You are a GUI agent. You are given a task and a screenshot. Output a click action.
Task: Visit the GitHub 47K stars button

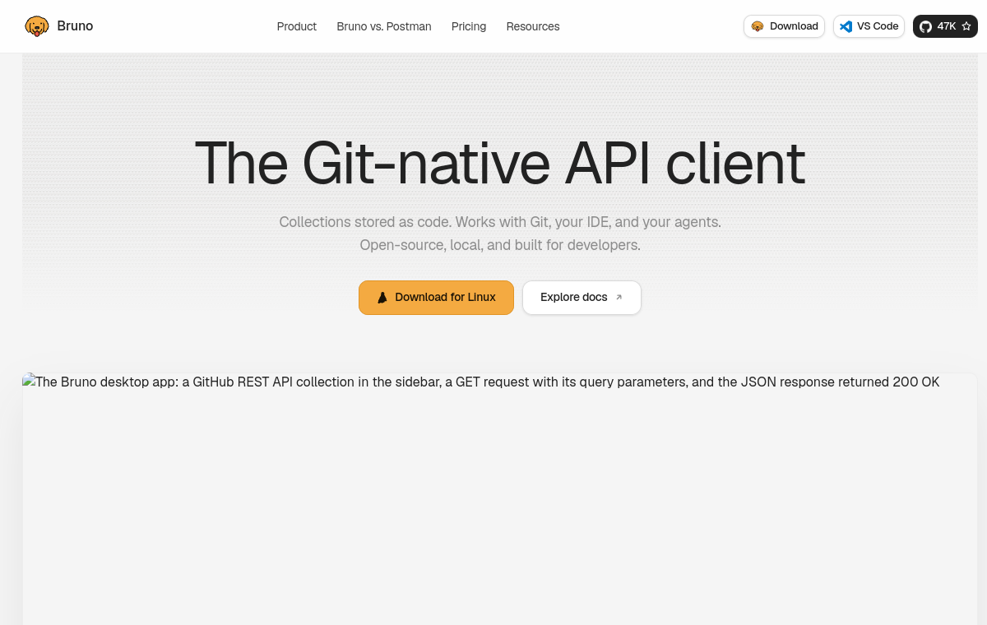[x=945, y=26]
